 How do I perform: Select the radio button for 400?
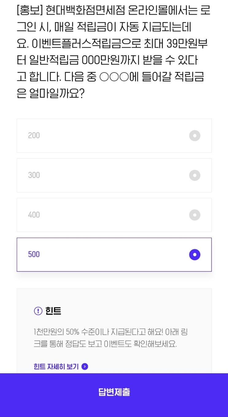195,215
